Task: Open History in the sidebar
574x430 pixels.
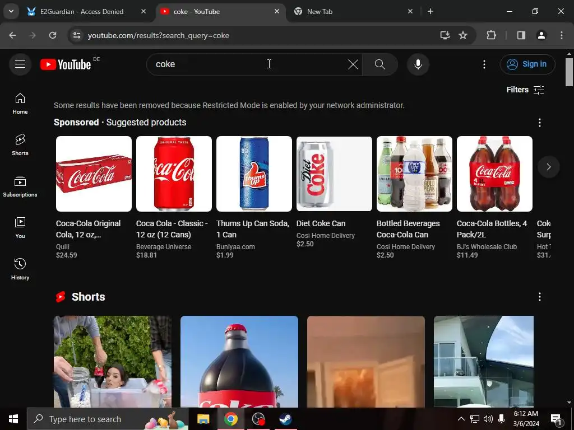Action: [20, 269]
